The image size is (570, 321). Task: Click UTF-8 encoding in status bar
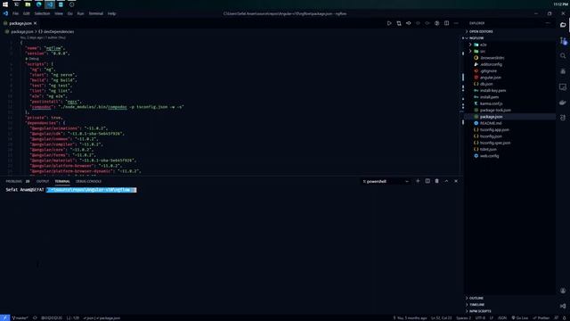tap(480, 317)
